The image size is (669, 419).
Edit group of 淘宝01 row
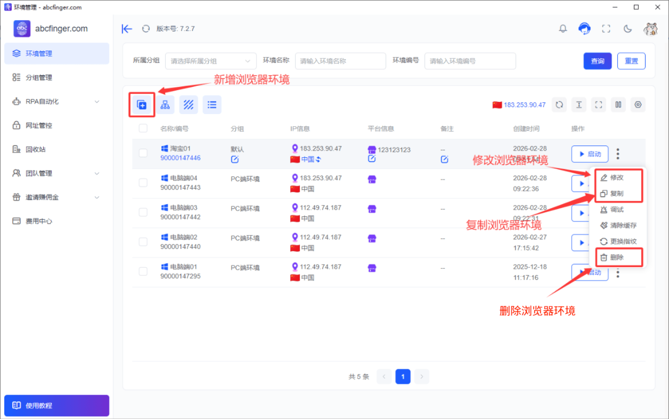pyautogui.click(x=235, y=160)
